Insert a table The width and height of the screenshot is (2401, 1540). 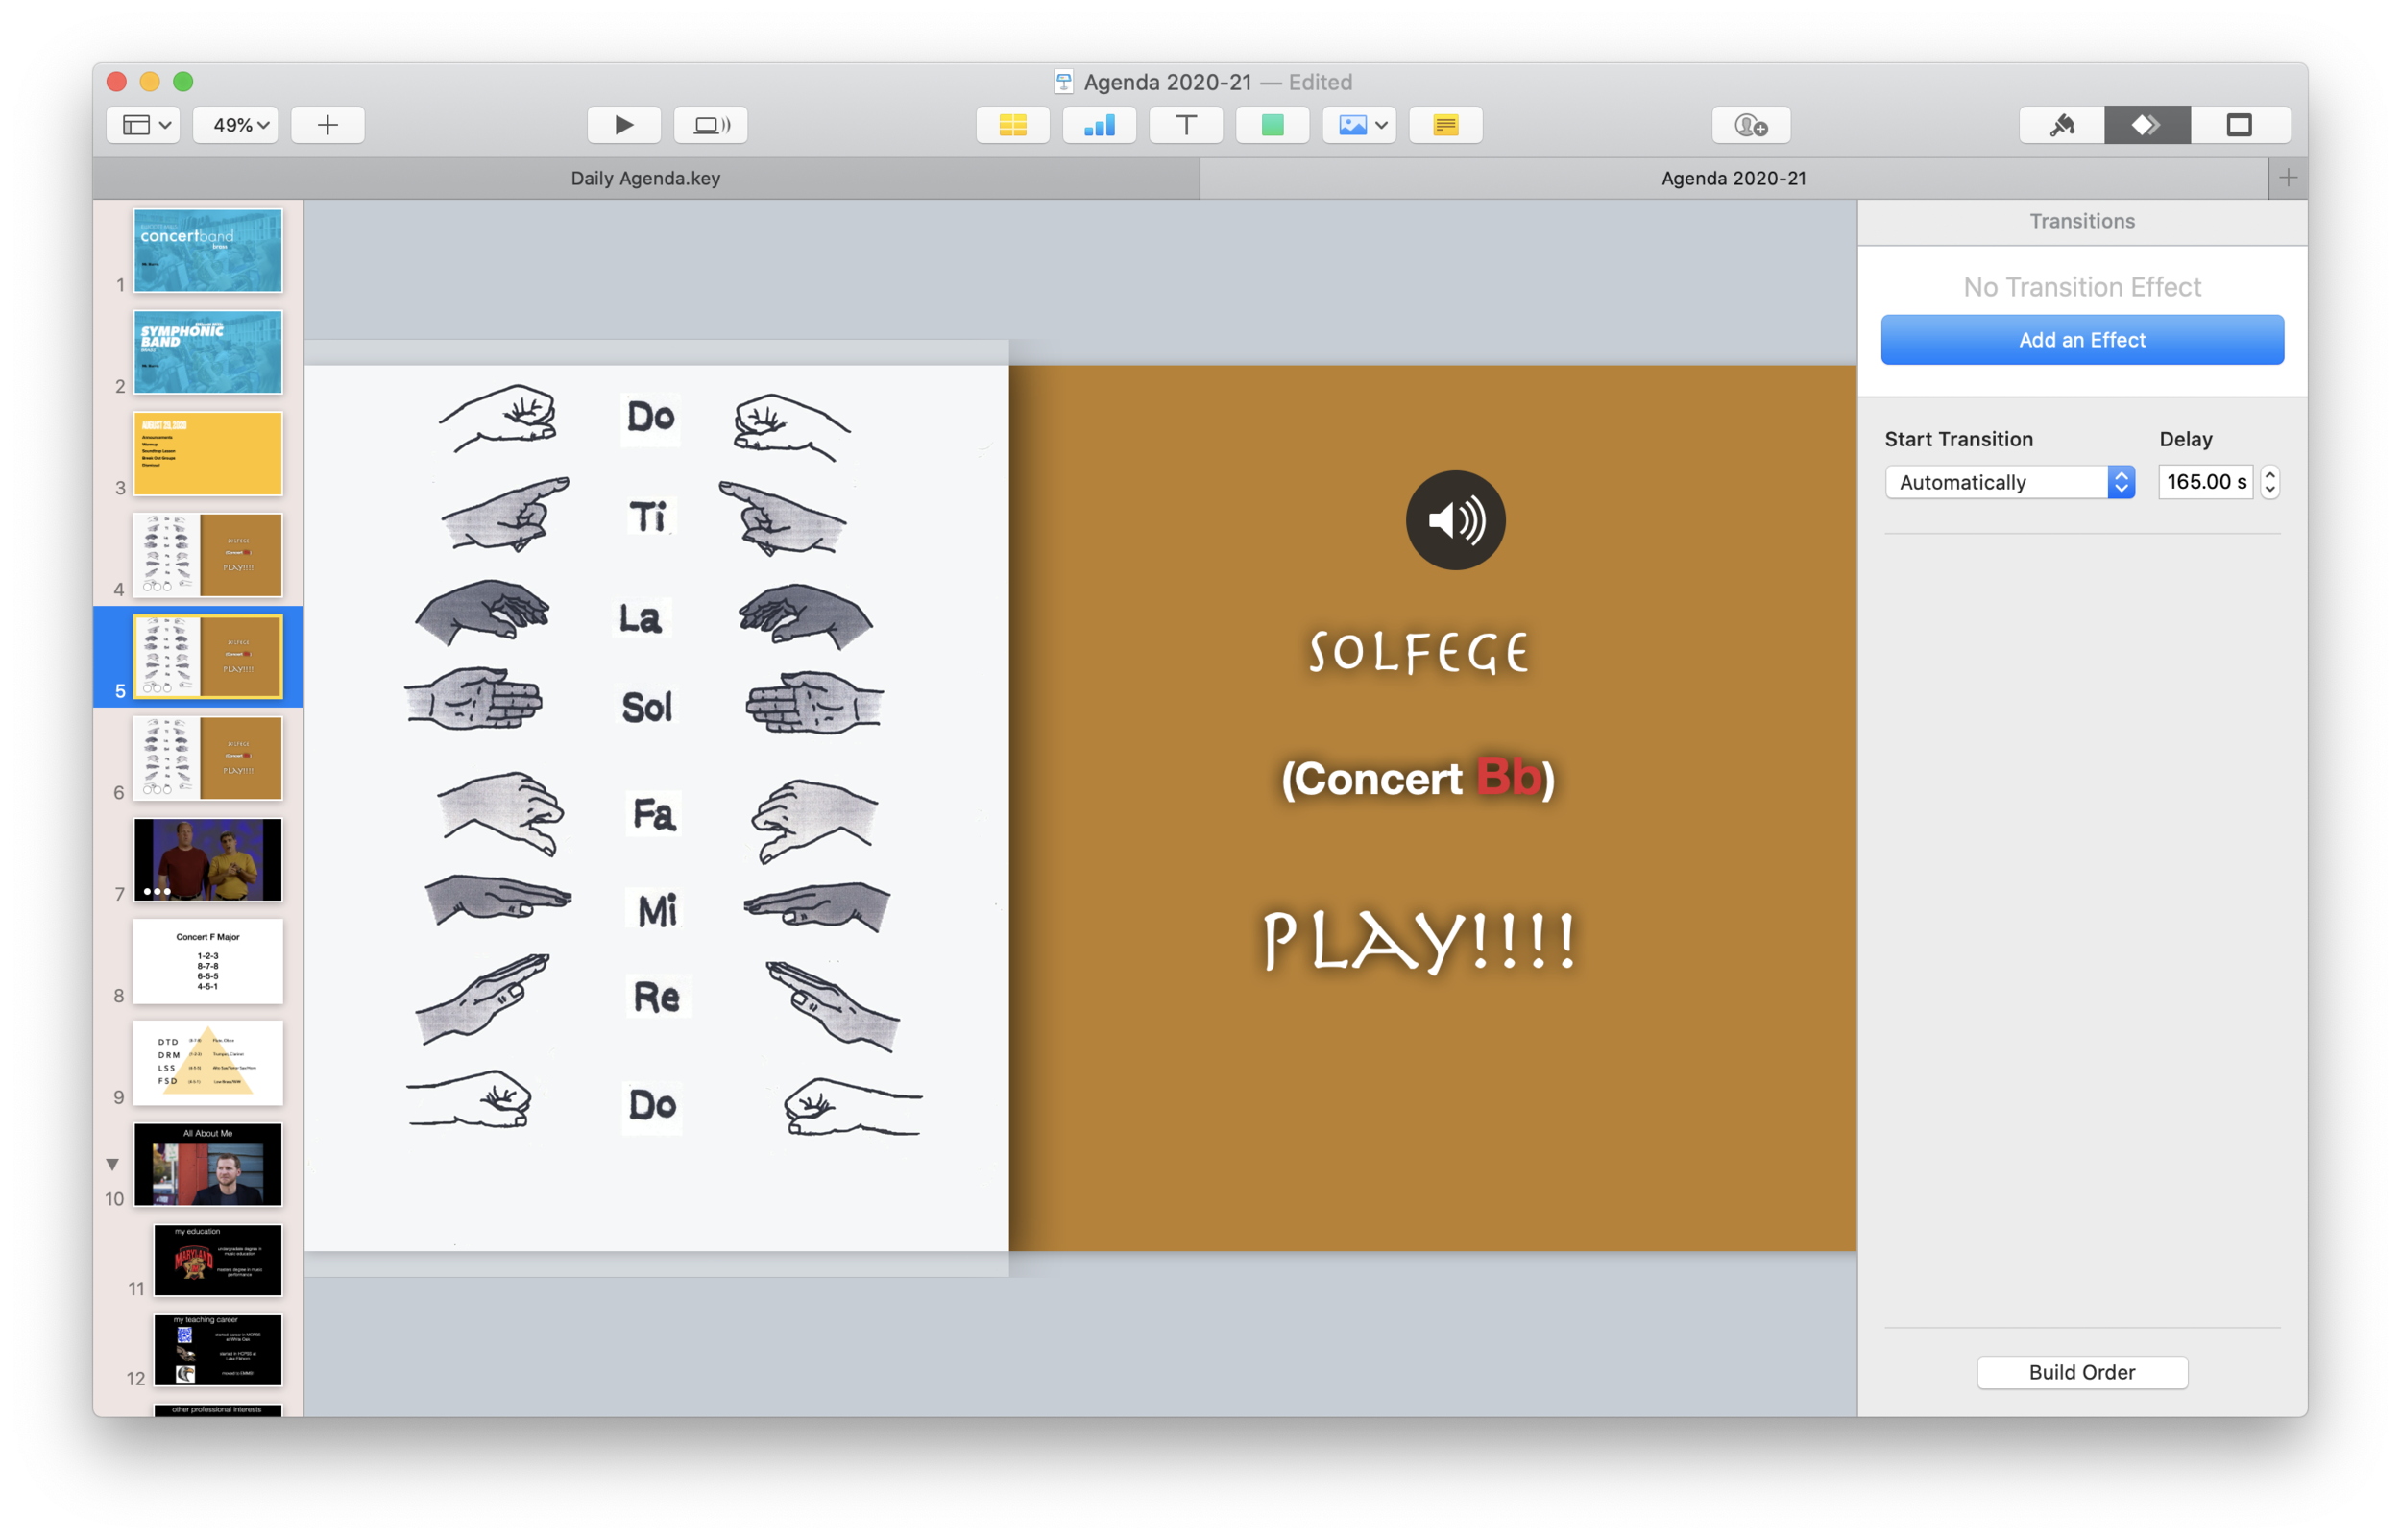(1012, 125)
